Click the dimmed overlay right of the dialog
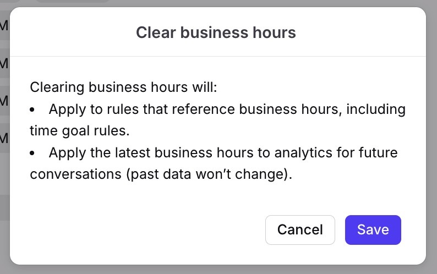437x274 pixels. pyautogui.click(x=431, y=138)
